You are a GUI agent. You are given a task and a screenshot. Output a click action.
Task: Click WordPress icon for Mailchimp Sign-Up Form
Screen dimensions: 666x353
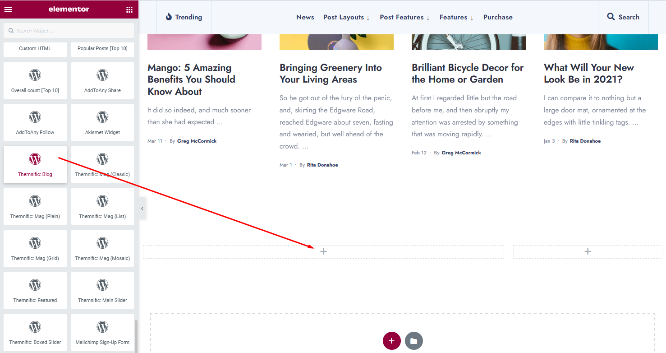tap(102, 327)
